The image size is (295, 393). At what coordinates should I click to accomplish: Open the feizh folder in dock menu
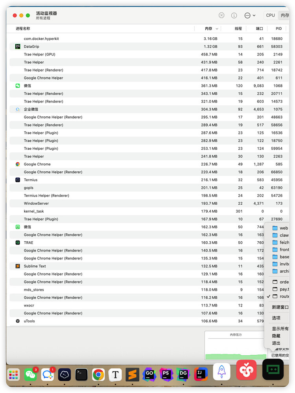coord(280,242)
